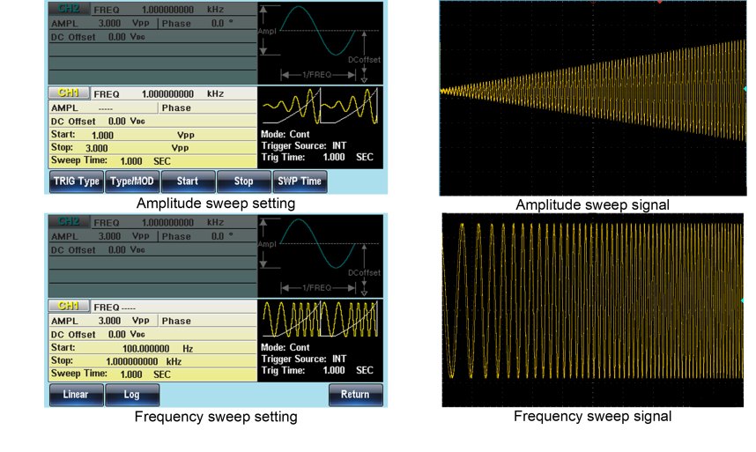The width and height of the screenshot is (756, 452).
Task: Click CH2 FREQ value in frequency sweep panel
Action: click(182, 223)
